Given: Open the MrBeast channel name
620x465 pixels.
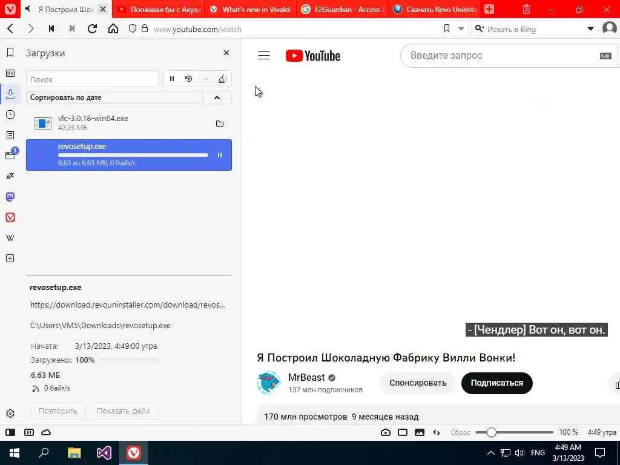Looking at the screenshot, I should (306, 377).
